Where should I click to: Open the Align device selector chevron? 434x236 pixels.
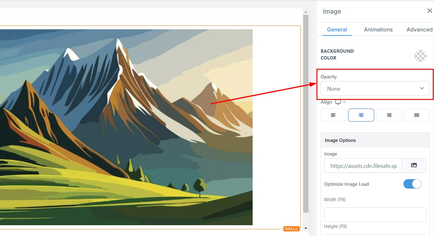(345, 102)
